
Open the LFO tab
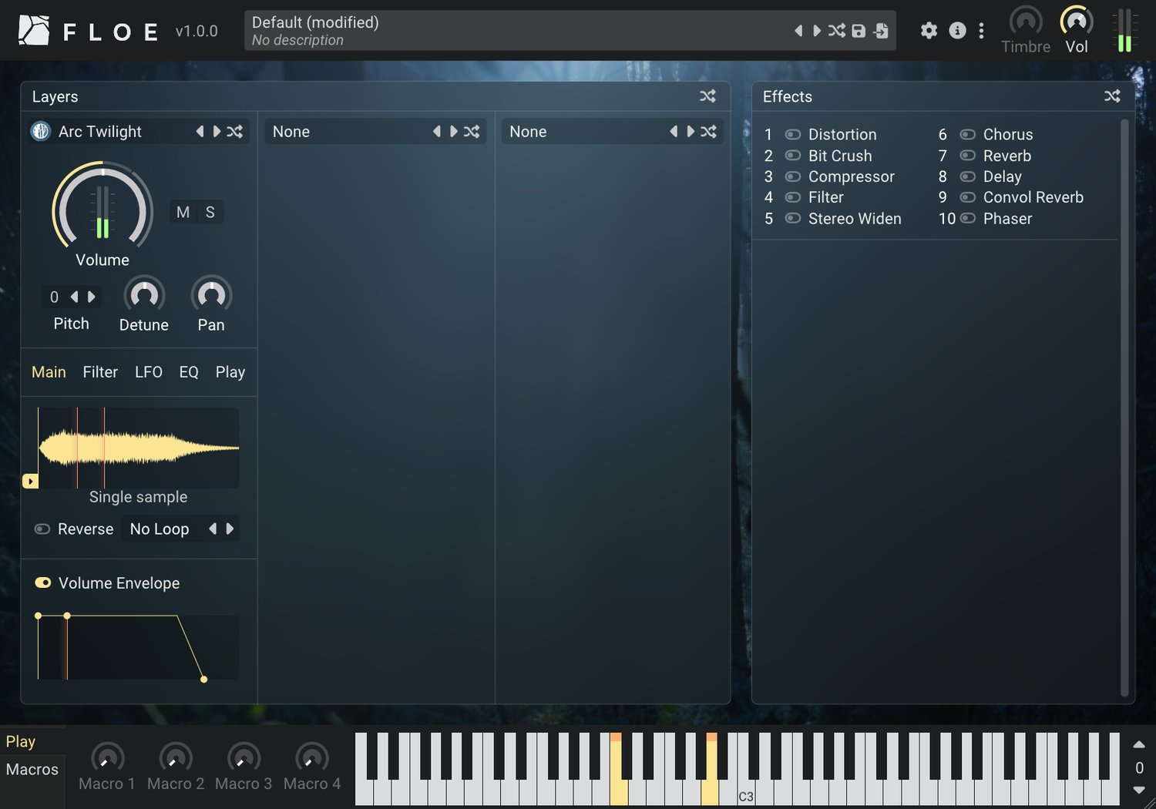149,372
